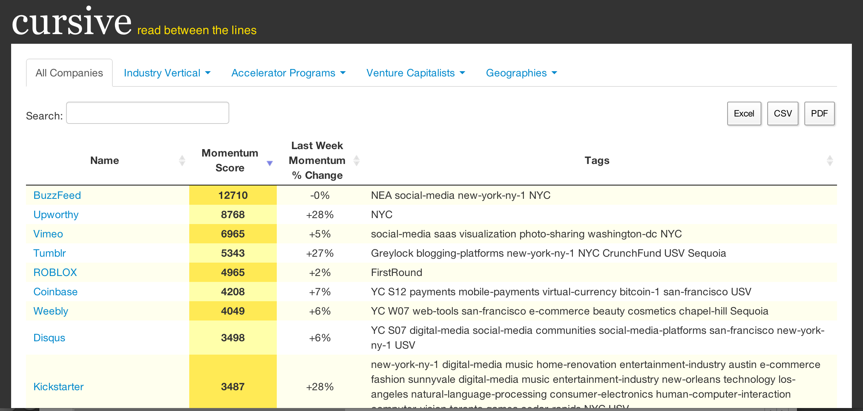Open the Vimeo company link

[48, 234]
